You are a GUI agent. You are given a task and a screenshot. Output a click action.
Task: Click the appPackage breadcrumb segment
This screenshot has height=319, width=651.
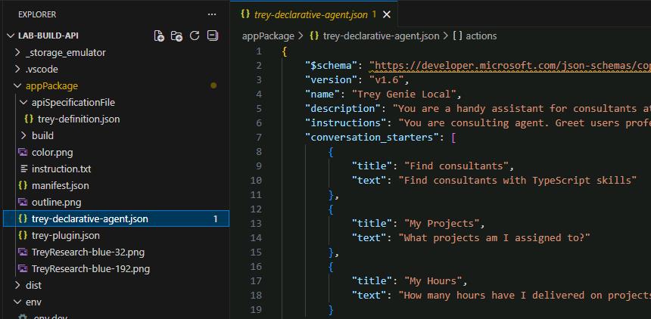268,36
